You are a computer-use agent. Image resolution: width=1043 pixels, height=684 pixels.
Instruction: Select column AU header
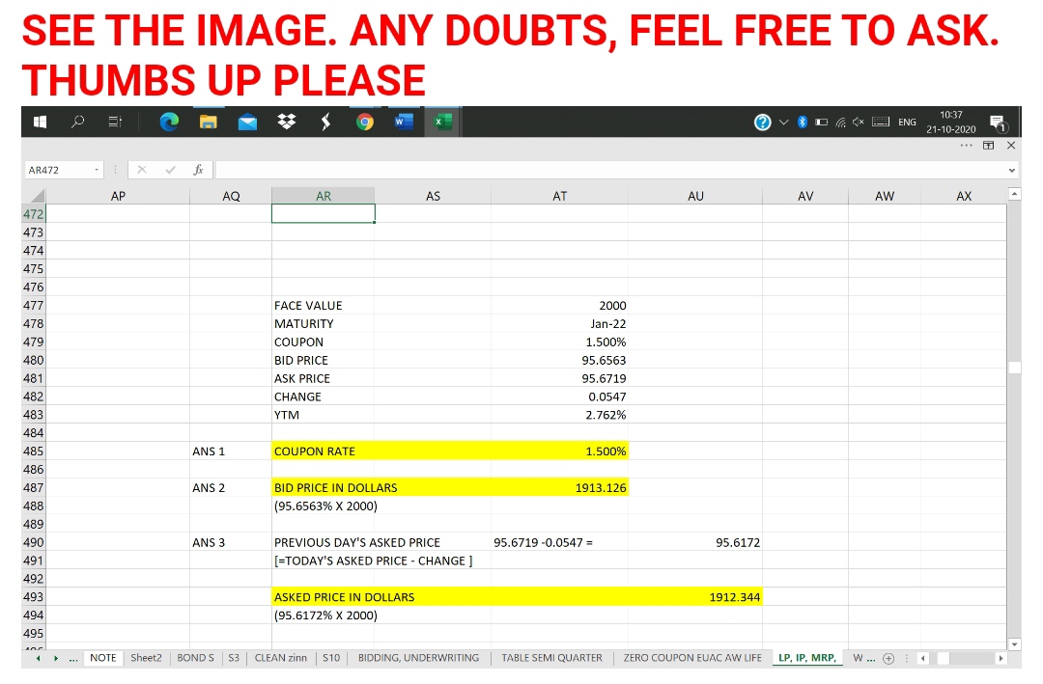tap(695, 196)
